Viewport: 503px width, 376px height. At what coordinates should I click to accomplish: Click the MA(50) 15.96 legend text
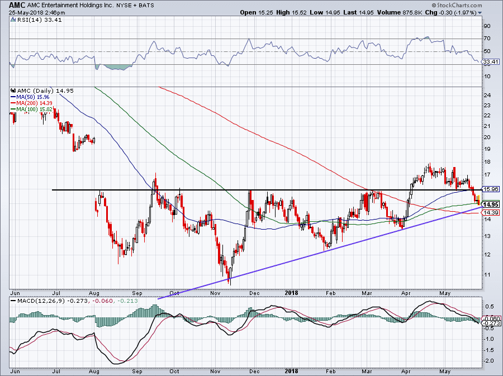pyautogui.click(x=33, y=97)
